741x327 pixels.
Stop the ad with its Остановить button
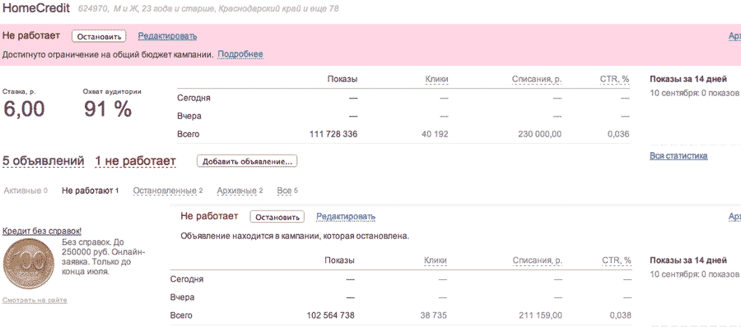[277, 217]
